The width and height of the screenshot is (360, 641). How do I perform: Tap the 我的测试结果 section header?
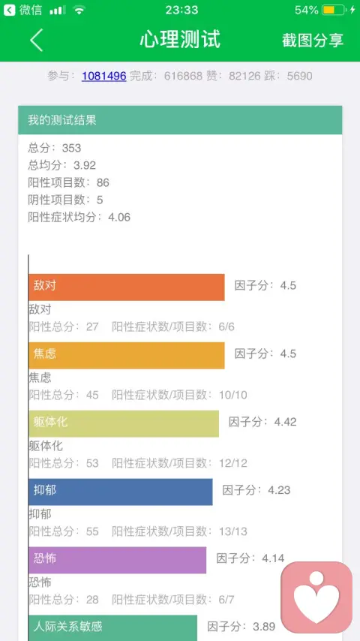pyautogui.click(x=180, y=120)
